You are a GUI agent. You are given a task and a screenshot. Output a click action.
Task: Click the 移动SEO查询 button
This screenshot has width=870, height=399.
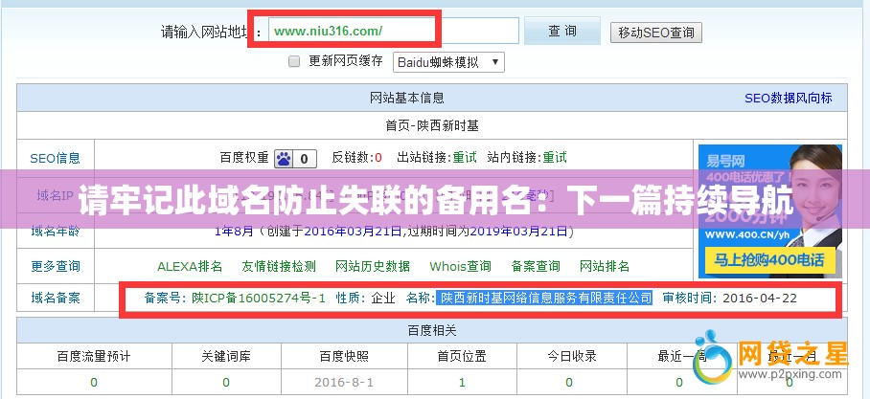pyautogui.click(x=655, y=33)
